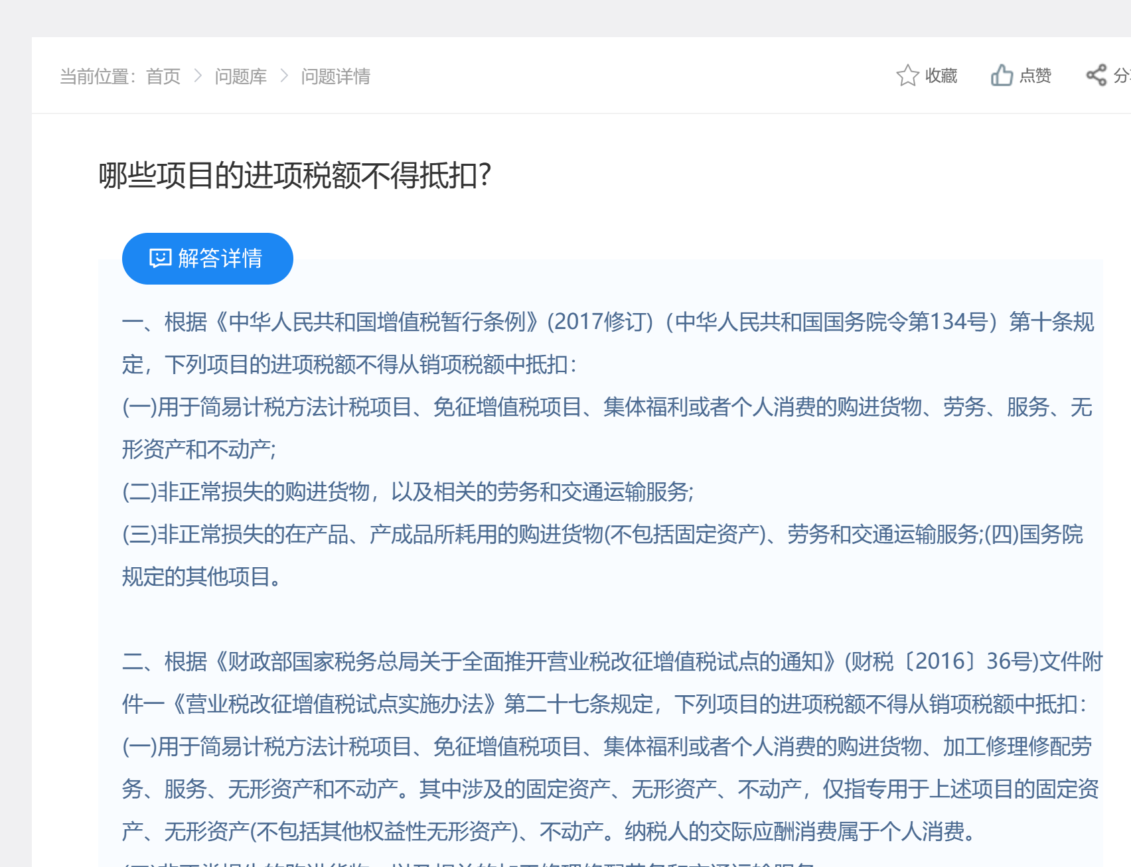This screenshot has width=1131, height=867.
Task: Click the share icon at top right
Action: coord(1096,76)
